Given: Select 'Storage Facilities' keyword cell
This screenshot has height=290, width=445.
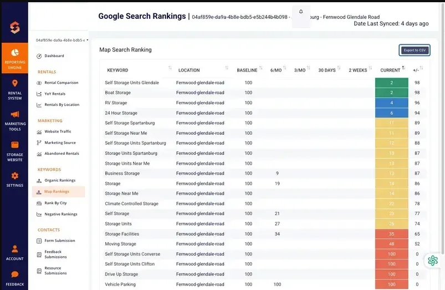Looking at the screenshot, I should click(122, 234).
